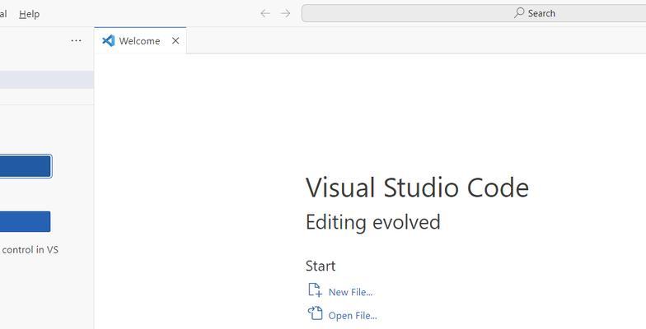Click the 'Editing evolved' subtitle
This screenshot has width=646, height=329.
point(372,222)
